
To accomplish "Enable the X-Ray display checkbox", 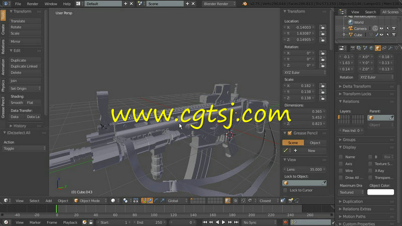I will 370,171.
